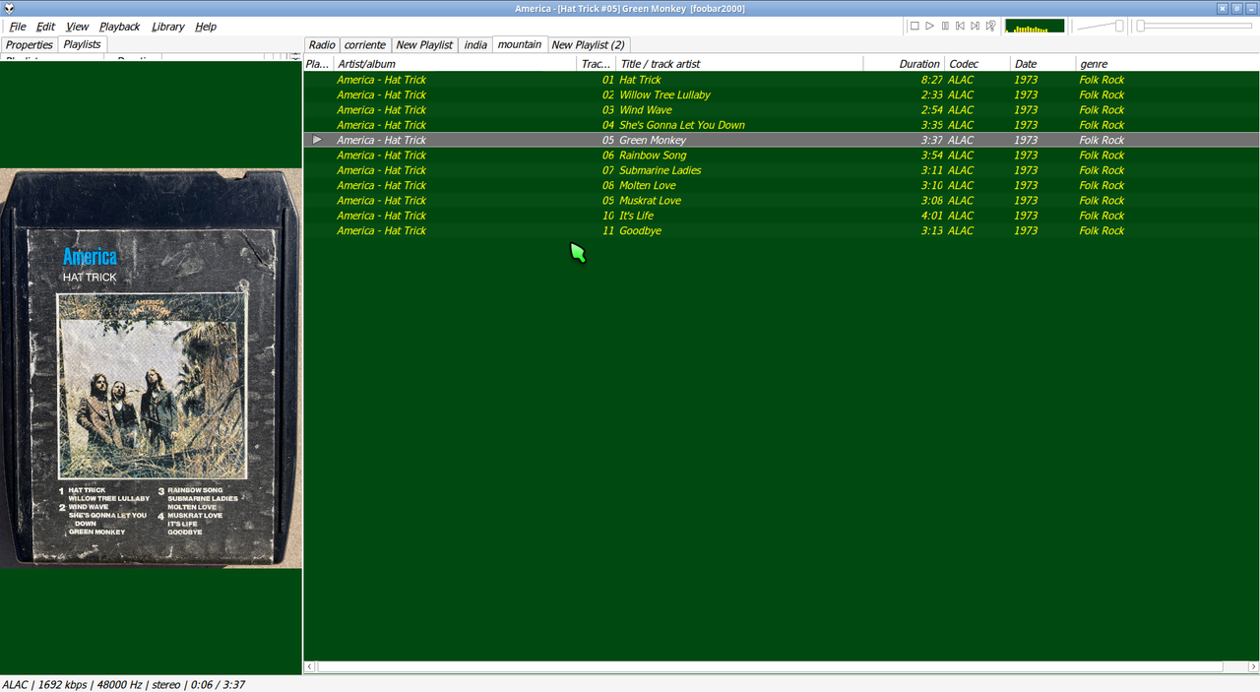Image resolution: width=1260 pixels, height=692 pixels.
Task: Open the india playlist tab
Action: (x=475, y=44)
